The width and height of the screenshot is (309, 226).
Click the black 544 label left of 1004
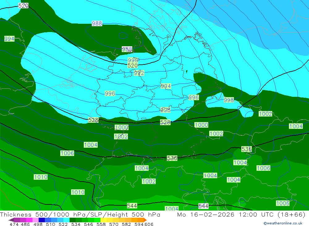point(132,206)
